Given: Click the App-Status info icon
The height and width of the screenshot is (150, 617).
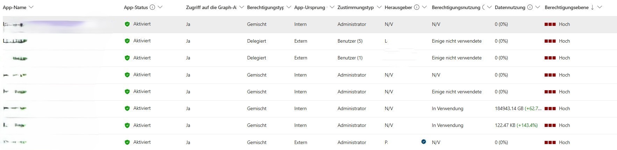Looking at the screenshot, I should click(152, 7).
